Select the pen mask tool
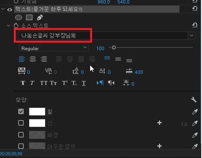 tap(40, 17)
